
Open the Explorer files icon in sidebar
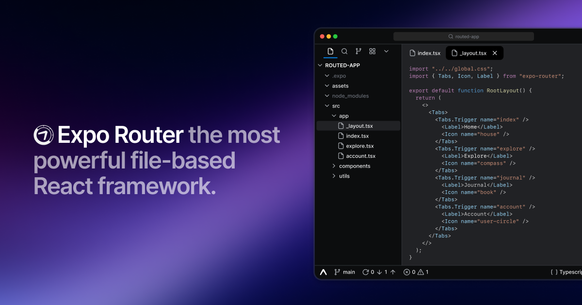point(330,51)
